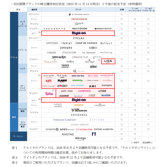
Task: Click the アパレル category cell
Action: tap(14, 57)
